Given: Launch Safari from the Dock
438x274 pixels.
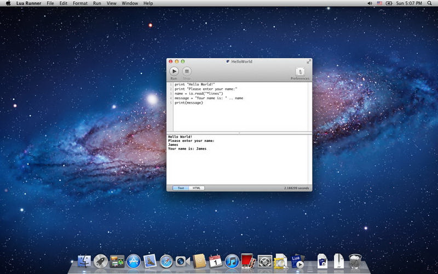Looking at the screenshot, I should (166, 262).
